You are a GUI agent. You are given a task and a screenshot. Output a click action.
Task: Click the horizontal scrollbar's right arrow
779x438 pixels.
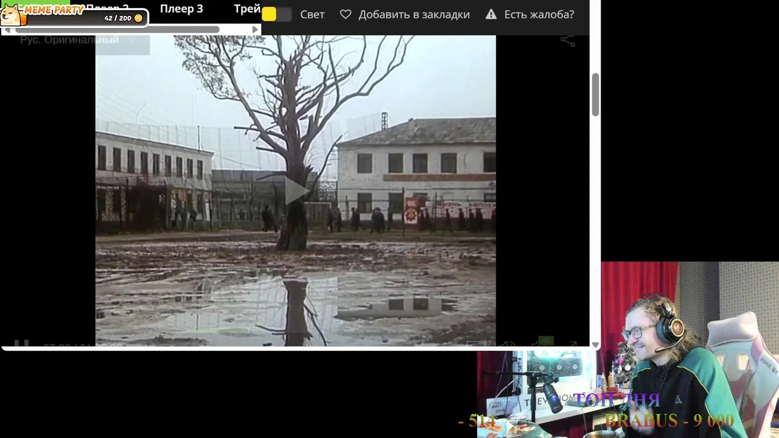pos(255,29)
